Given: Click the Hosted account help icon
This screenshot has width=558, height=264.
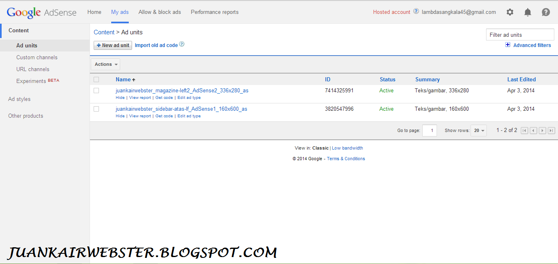Looking at the screenshot, I should coord(416,11).
